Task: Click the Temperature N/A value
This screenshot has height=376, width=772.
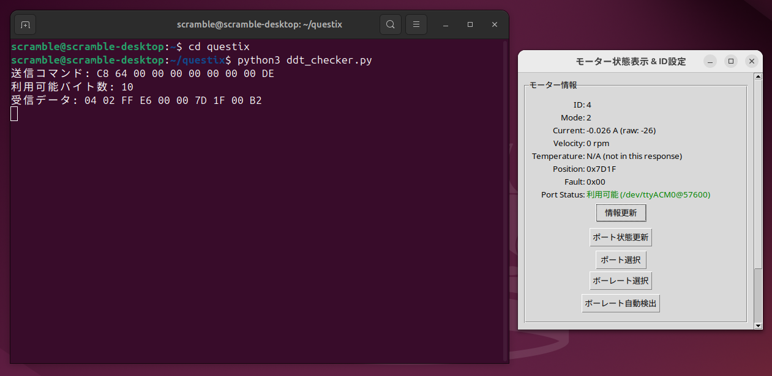Action: point(634,156)
